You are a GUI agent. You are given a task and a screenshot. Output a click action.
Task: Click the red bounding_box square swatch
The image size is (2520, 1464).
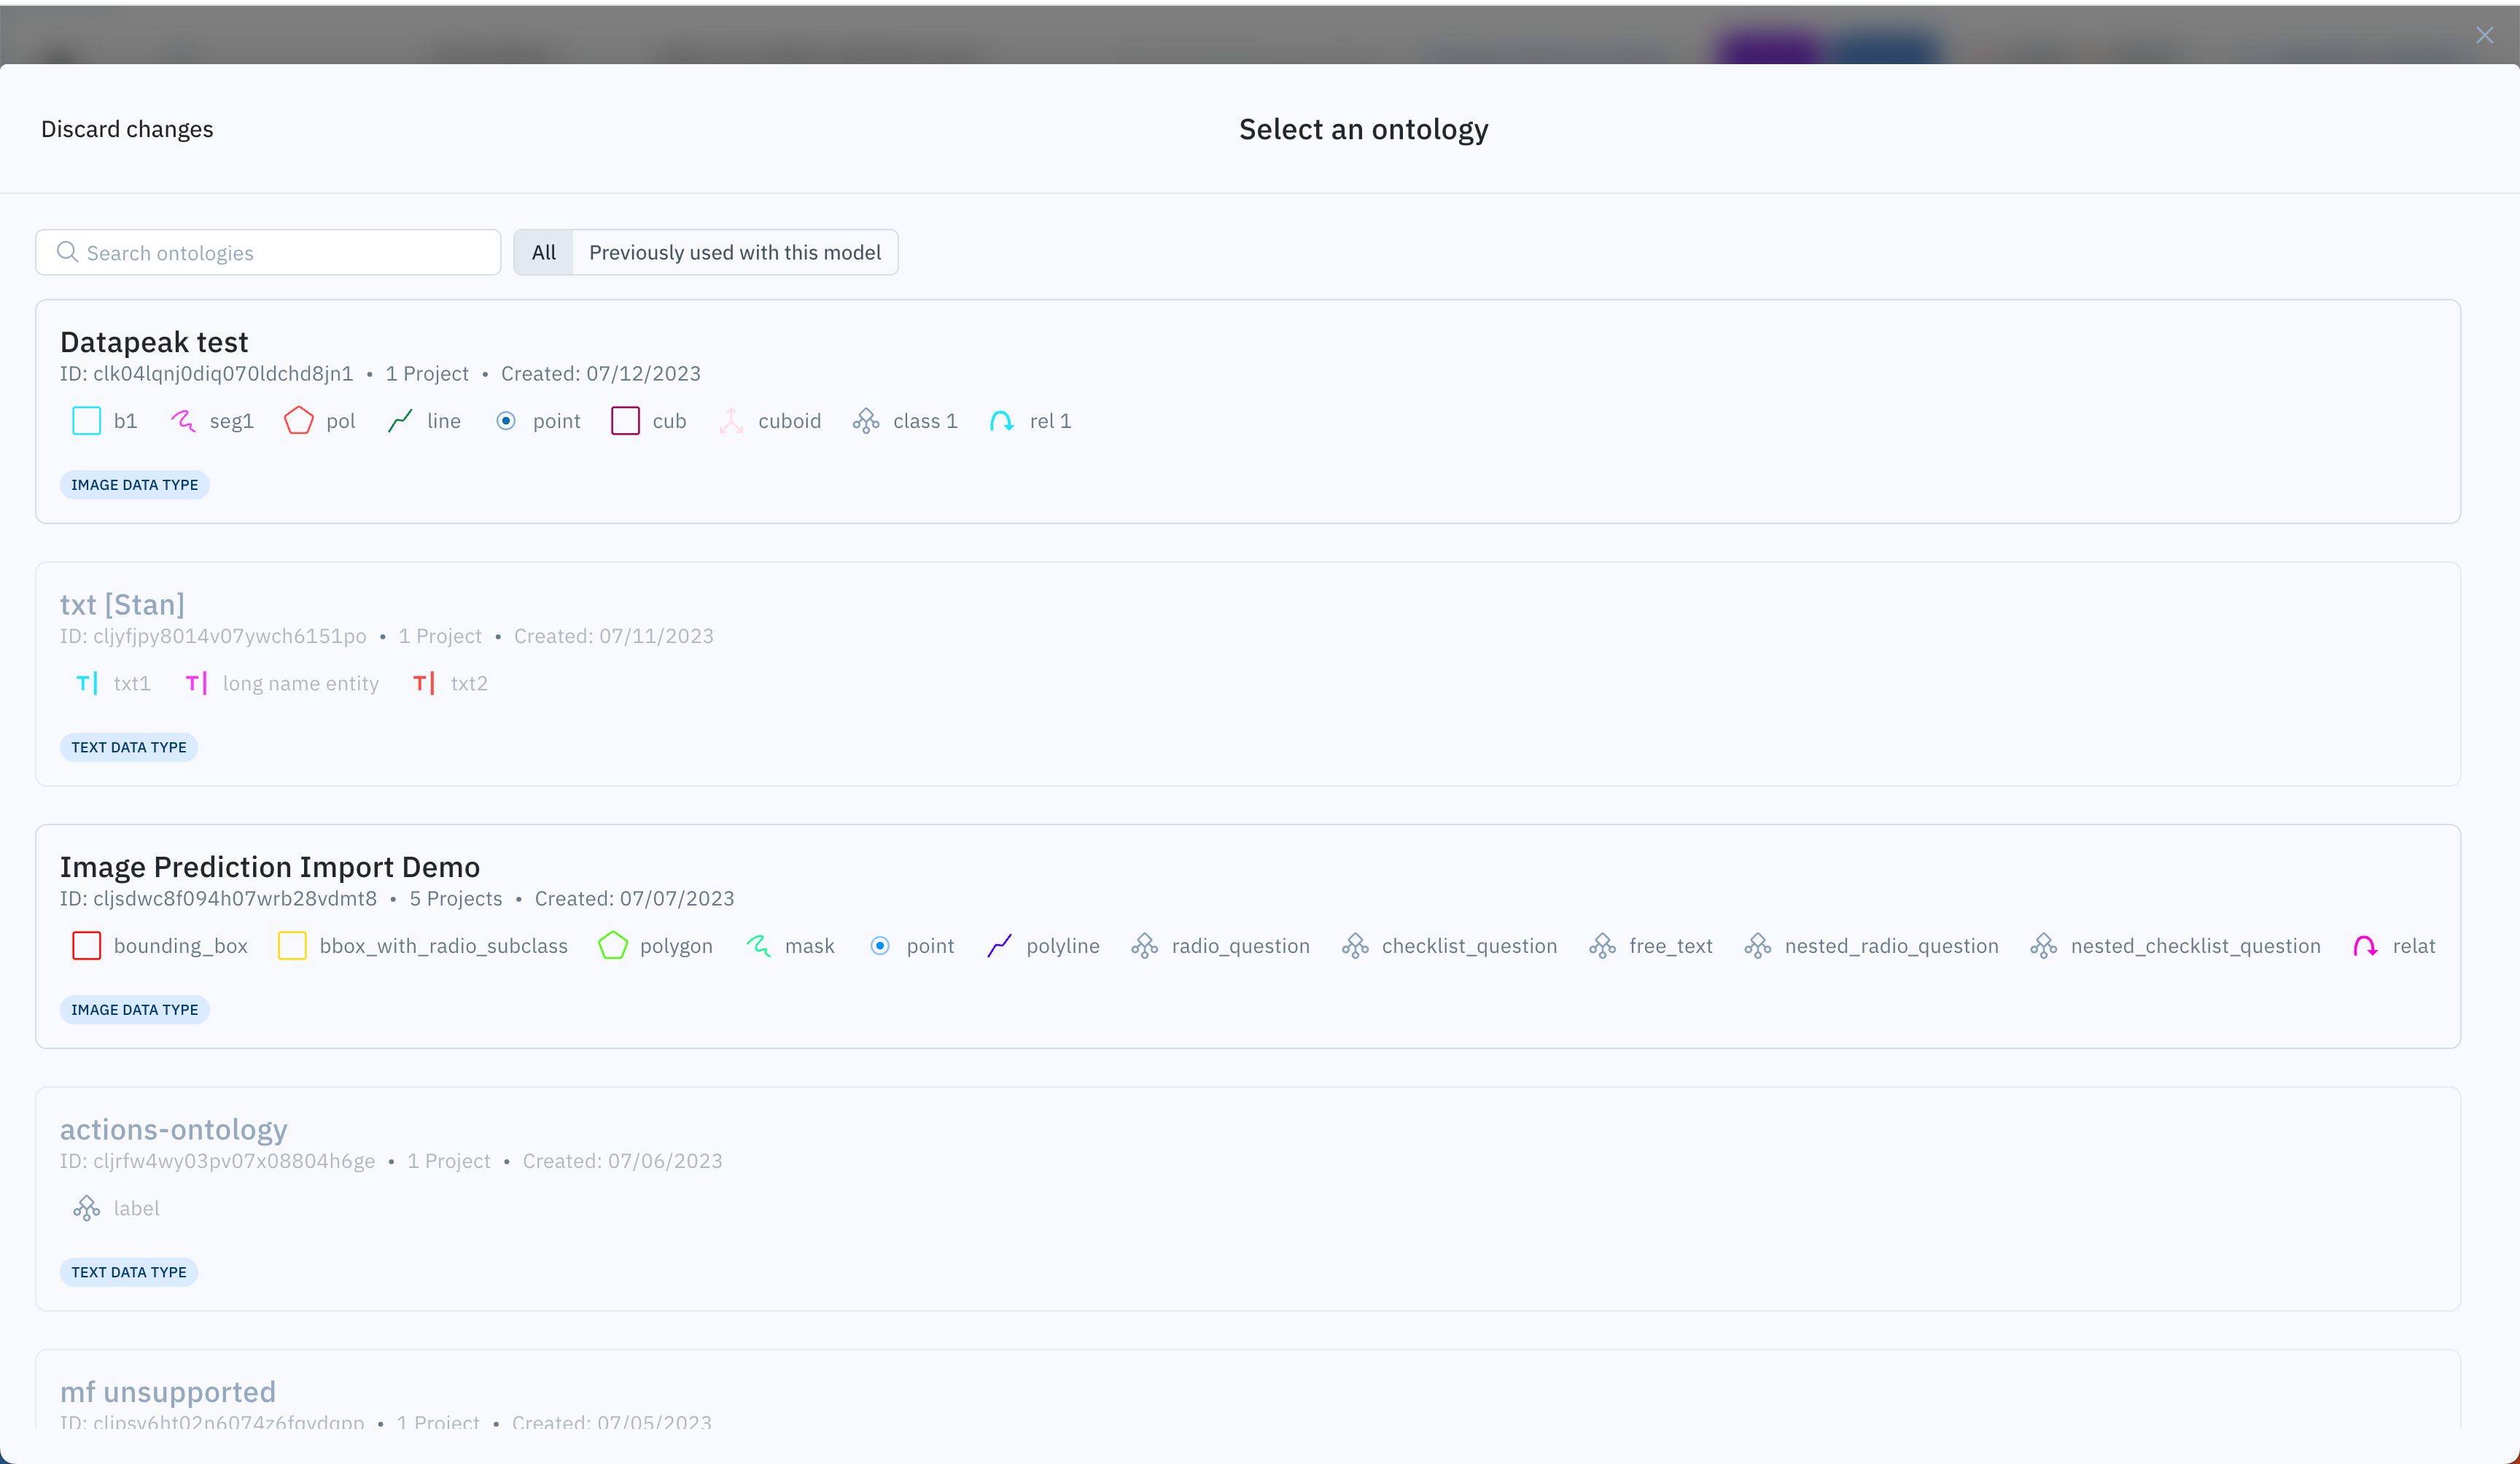pos(87,946)
